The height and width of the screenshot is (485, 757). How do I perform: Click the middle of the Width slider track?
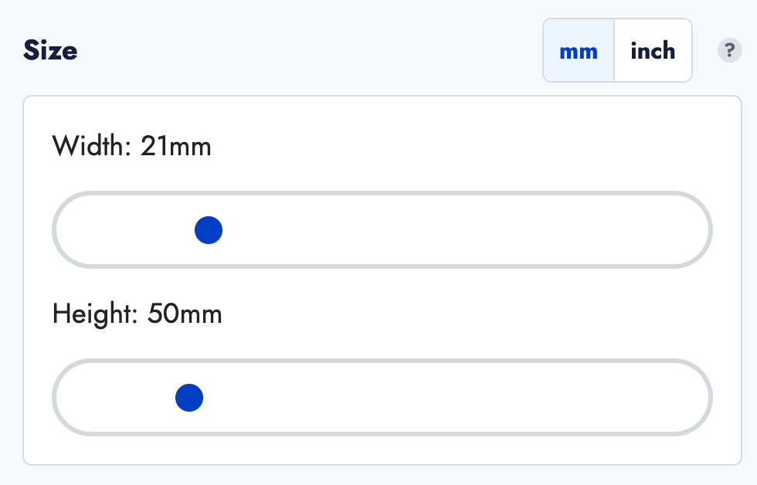click(382, 230)
